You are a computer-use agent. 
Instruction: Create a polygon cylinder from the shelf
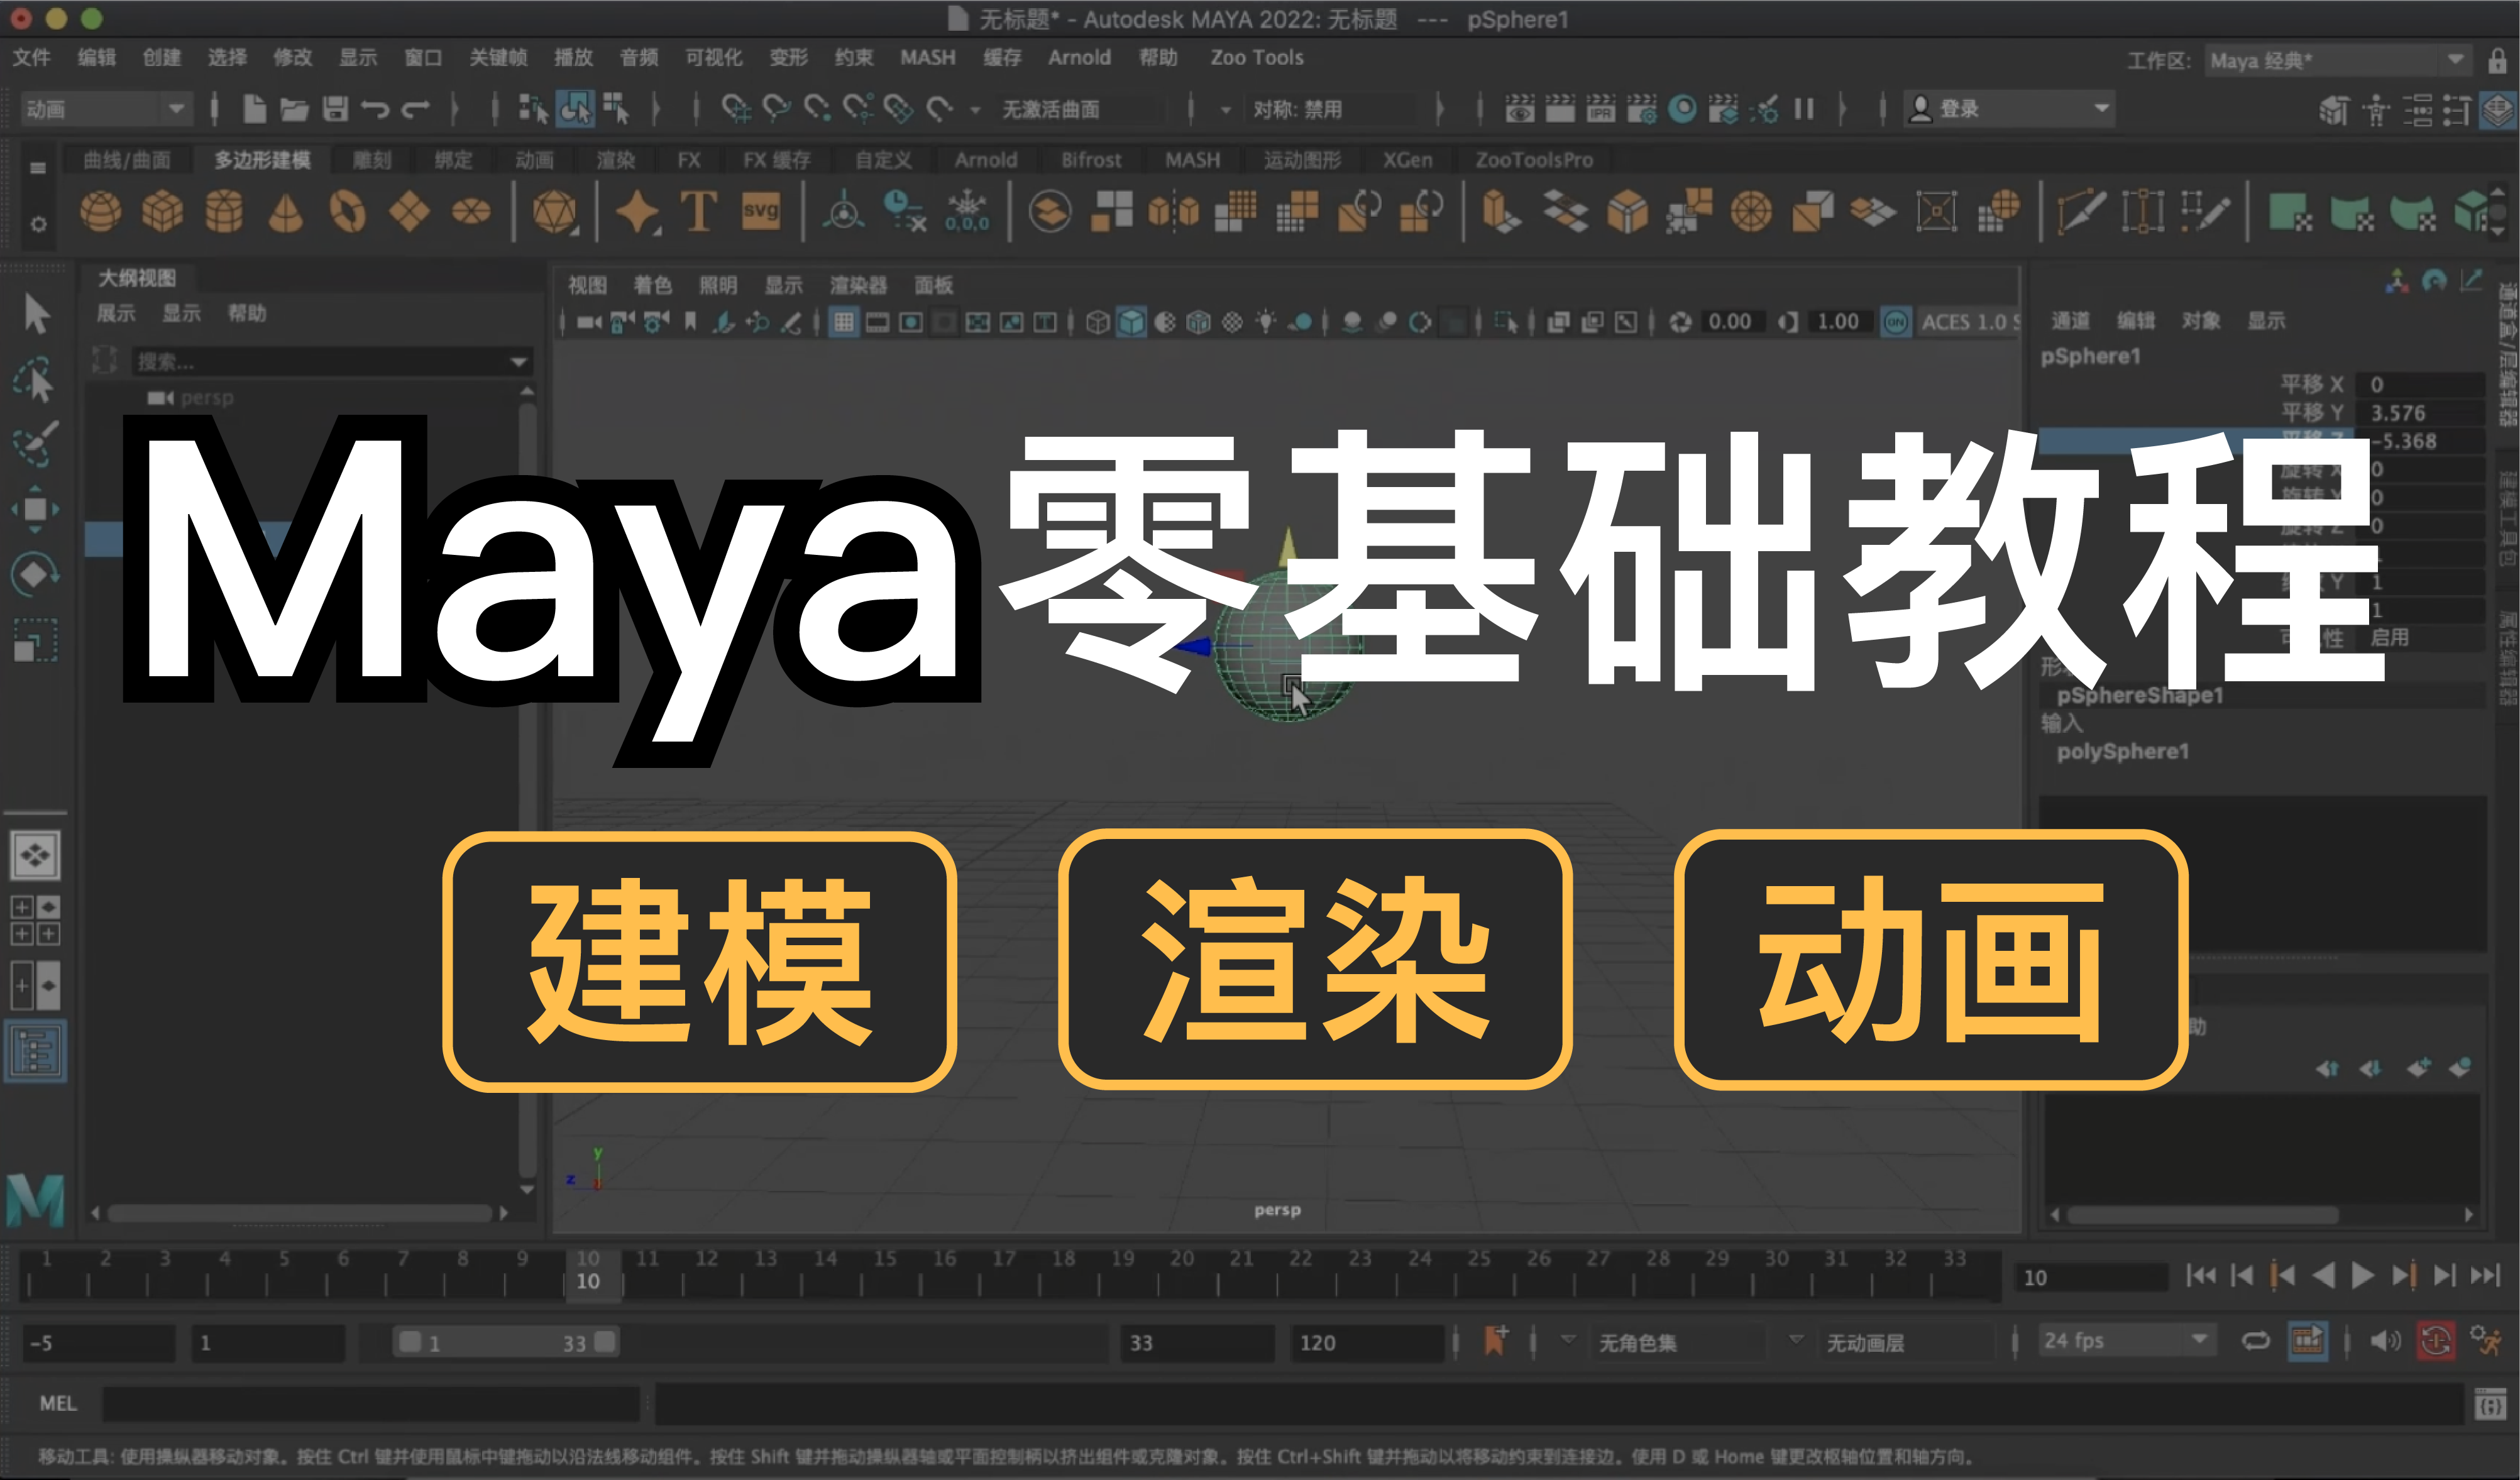(x=224, y=212)
